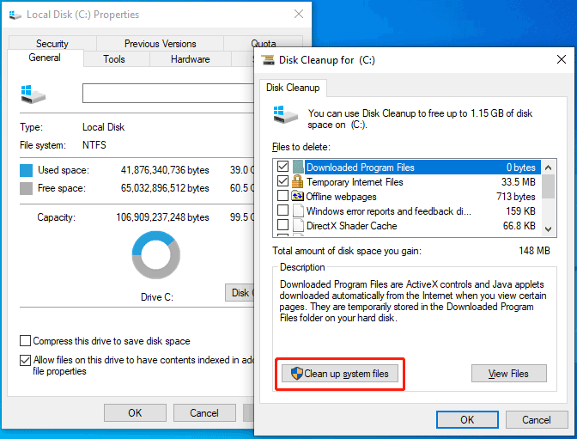Uncheck Downloaded Program Files checkbox
The height and width of the screenshot is (439, 577).
[x=282, y=167]
